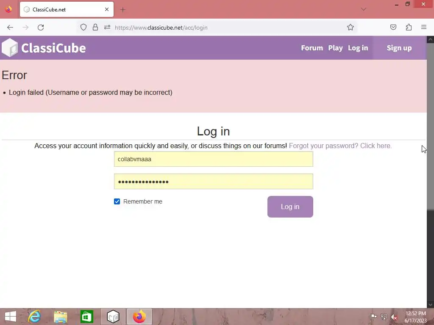434x325 pixels.
Task: Click Sign up in the header
Action: tap(399, 48)
